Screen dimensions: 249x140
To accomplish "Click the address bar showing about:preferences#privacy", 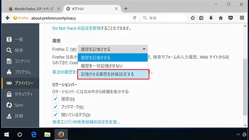I will coord(80,18).
